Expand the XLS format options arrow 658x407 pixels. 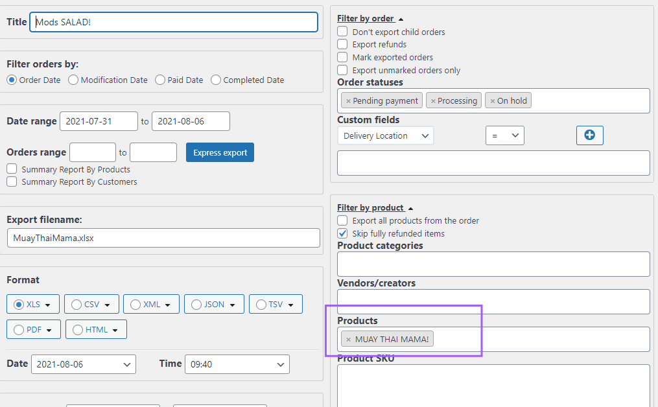[x=49, y=305]
